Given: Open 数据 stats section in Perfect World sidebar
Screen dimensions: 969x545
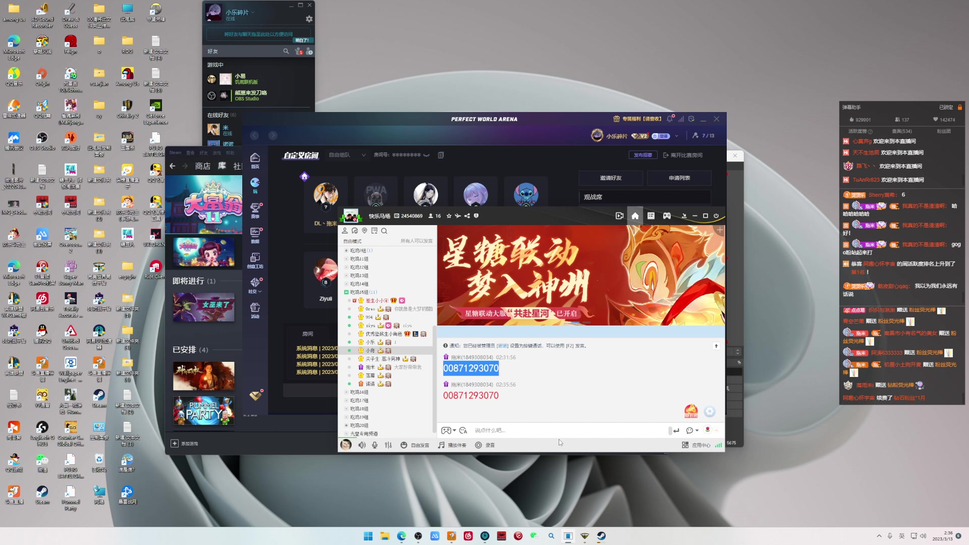Looking at the screenshot, I should coord(255,235).
